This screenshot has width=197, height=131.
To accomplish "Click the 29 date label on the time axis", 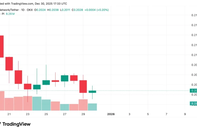I will click(83, 114).
